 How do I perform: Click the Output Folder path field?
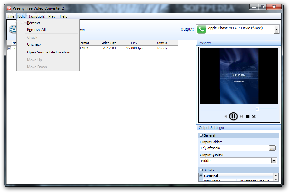click(x=234, y=148)
